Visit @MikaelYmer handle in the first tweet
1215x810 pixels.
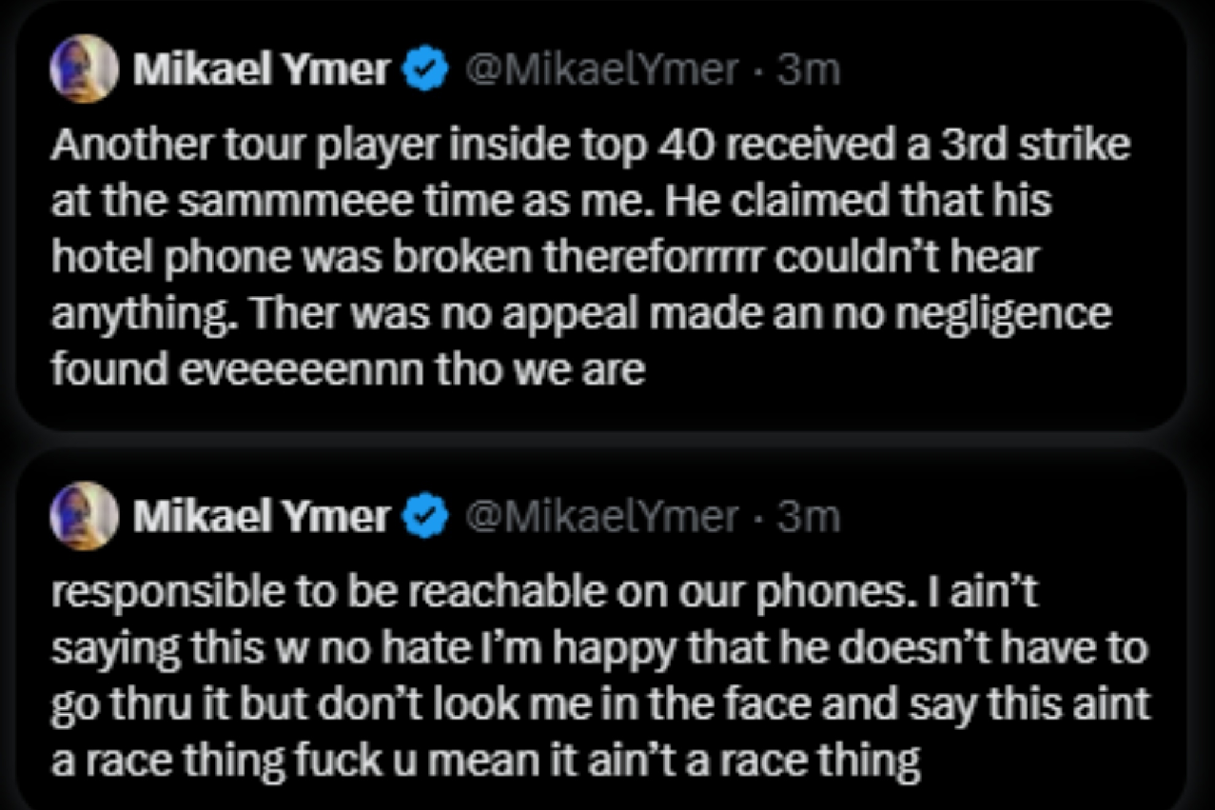click(601, 70)
